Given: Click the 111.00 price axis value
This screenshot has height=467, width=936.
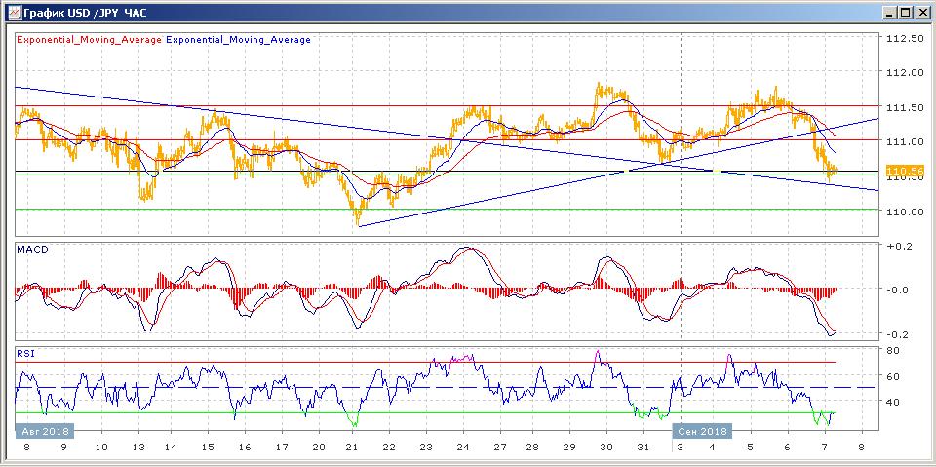Looking at the screenshot, I should tap(905, 141).
